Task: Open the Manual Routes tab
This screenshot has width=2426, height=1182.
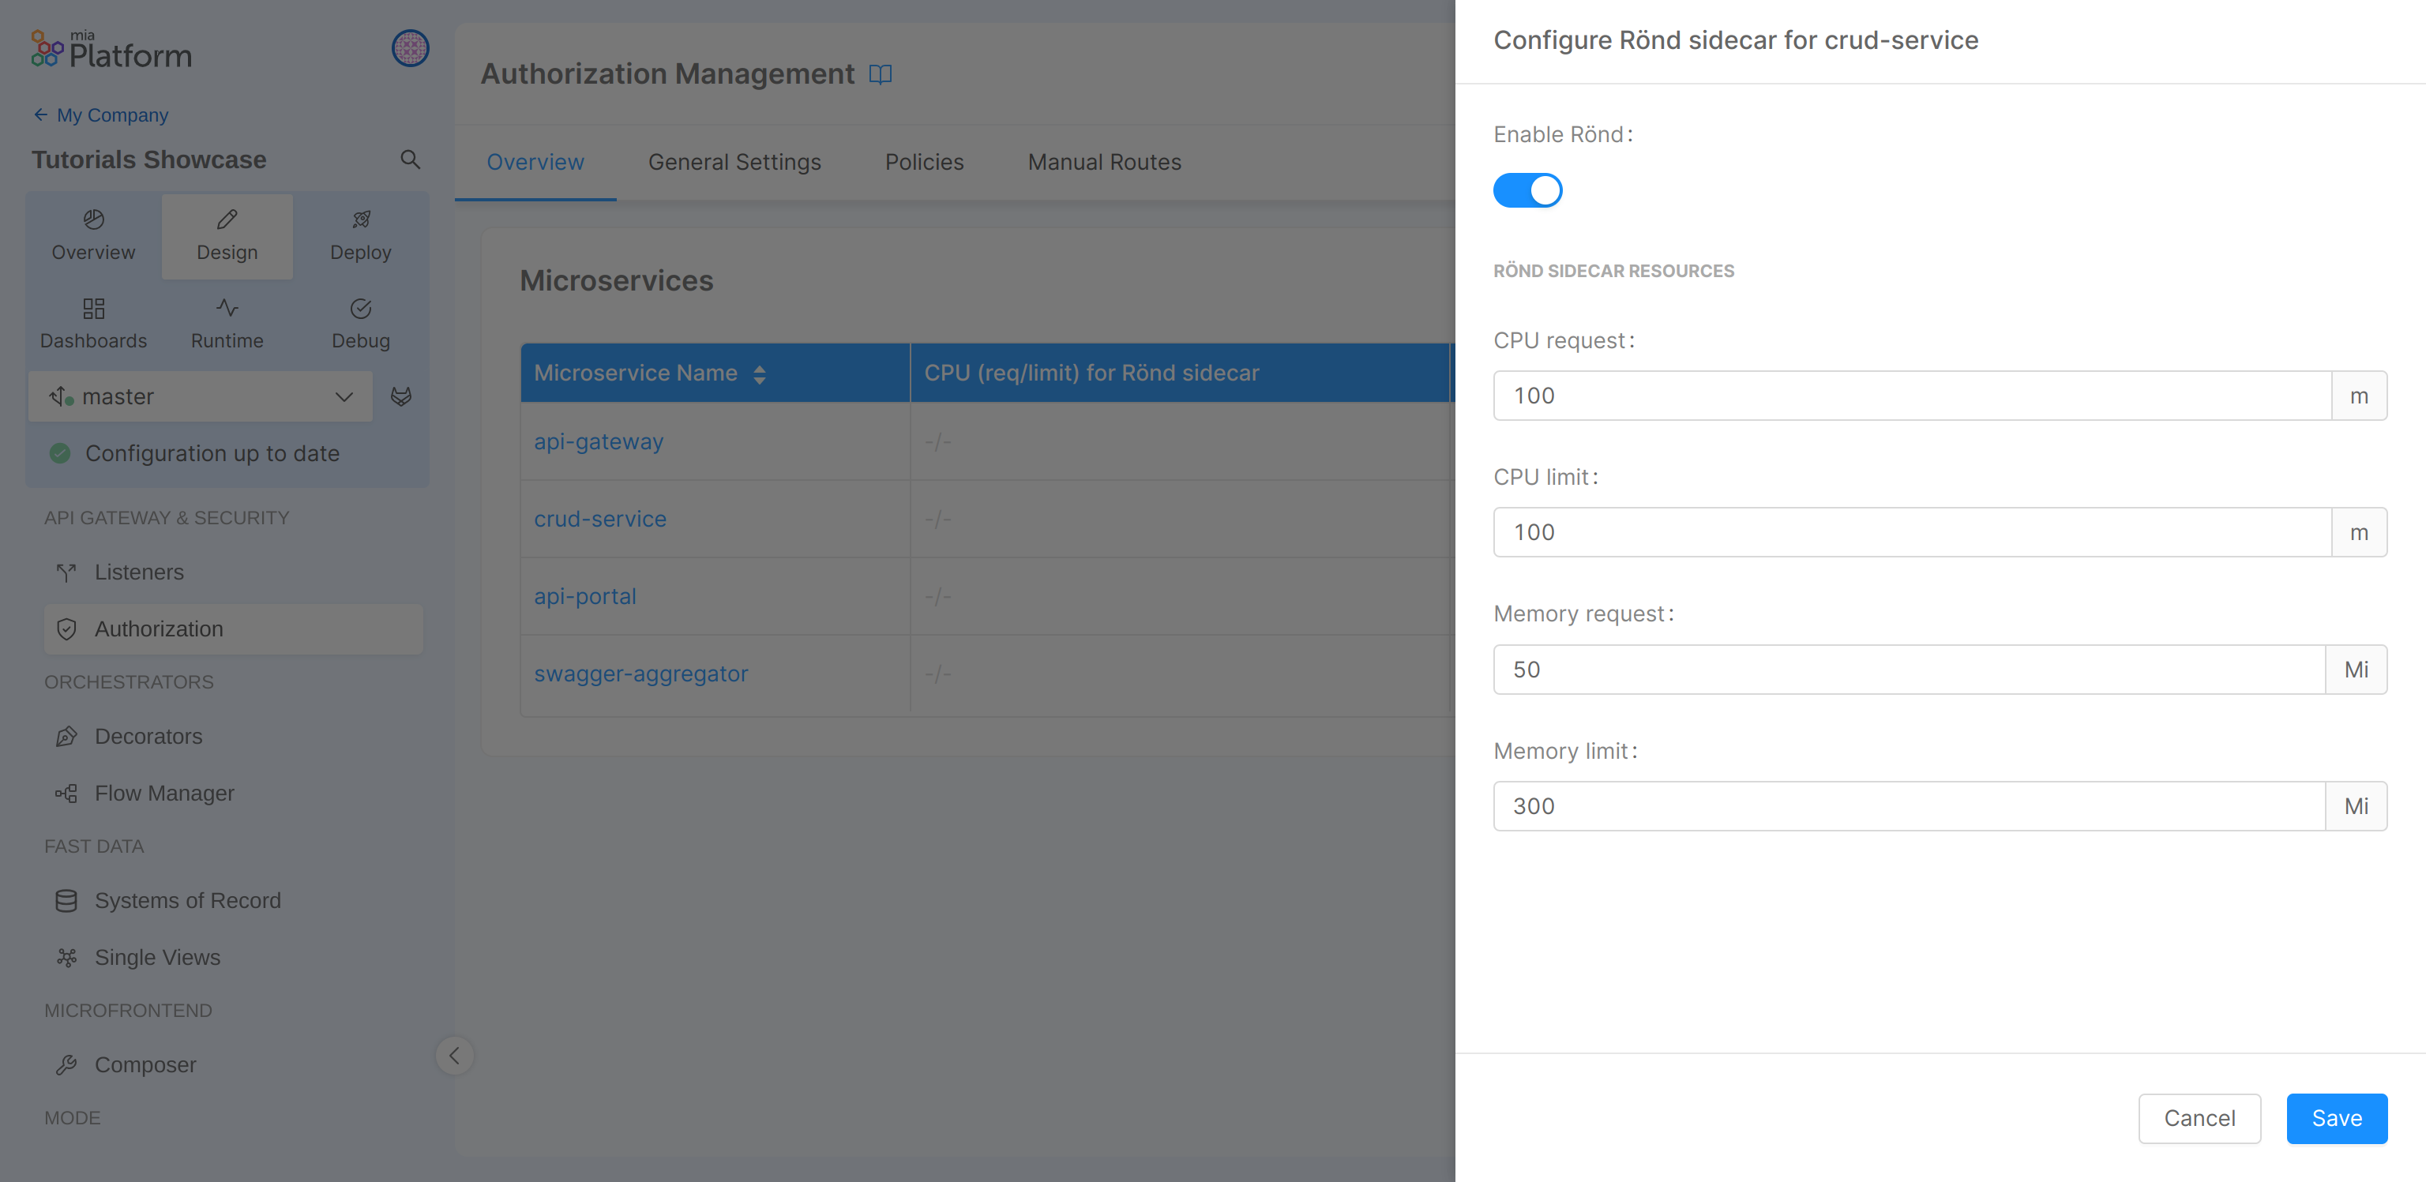Action: pos(1104,161)
